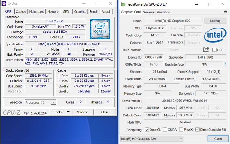Click the GPU-Z app icon in title bar
This screenshot has width=230, height=144.
[123, 4]
